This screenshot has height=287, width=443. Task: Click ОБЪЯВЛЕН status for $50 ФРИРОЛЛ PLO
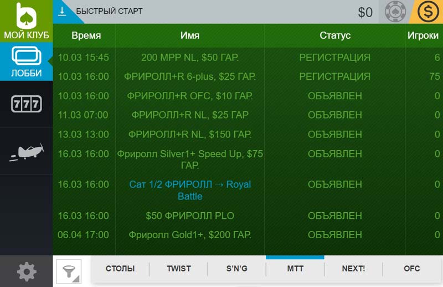[335, 216]
